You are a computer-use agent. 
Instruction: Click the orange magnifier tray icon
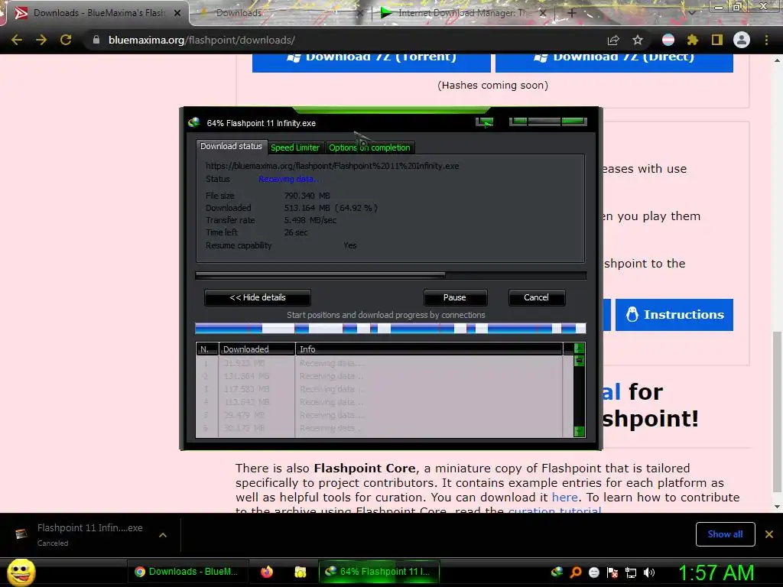pyautogui.click(x=576, y=572)
